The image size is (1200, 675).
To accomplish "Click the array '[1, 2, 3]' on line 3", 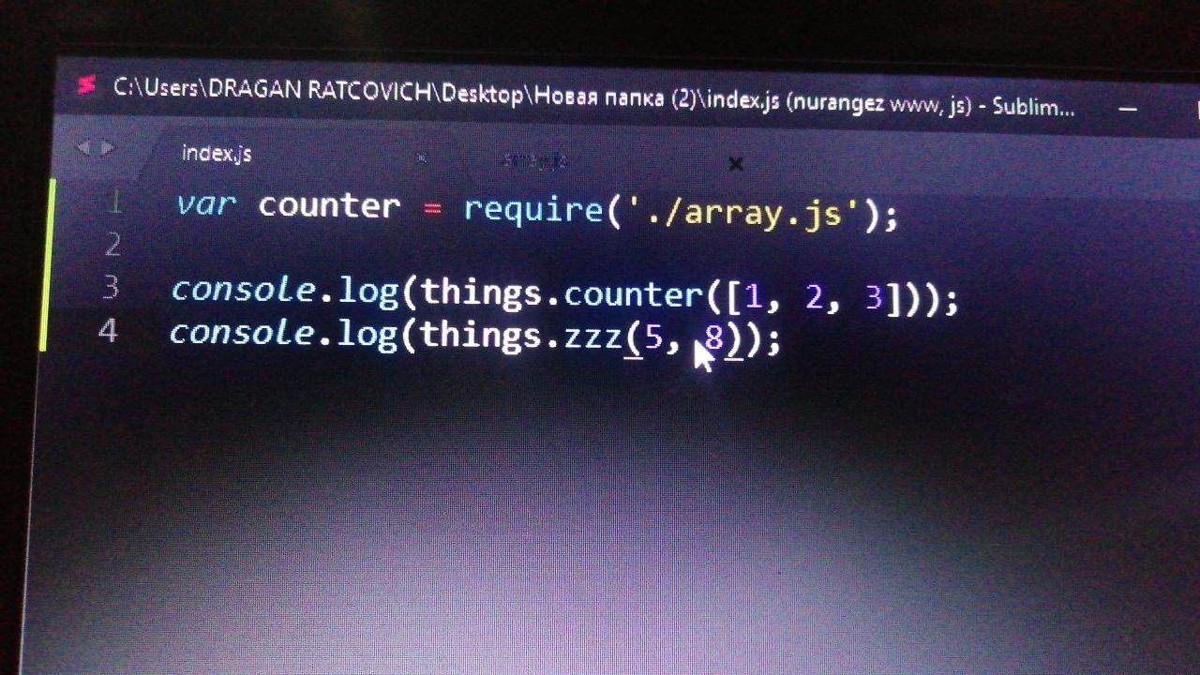I will click(813, 299).
